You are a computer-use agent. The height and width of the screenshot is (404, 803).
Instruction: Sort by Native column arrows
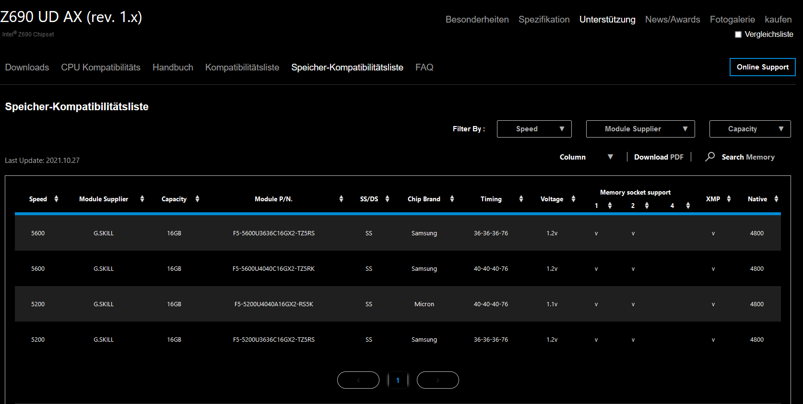[x=776, y=199]
